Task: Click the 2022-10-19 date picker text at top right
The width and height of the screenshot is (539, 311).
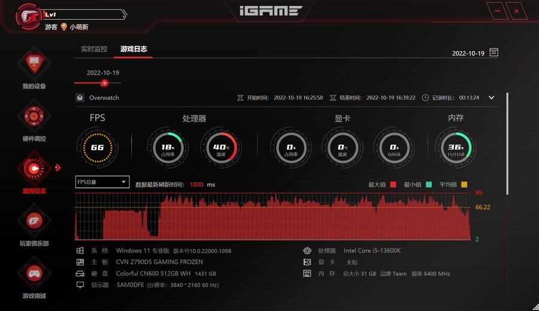Action: 468,53
